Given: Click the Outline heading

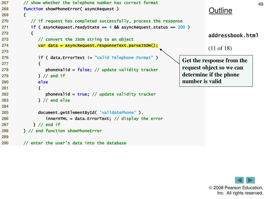Looking at the screenshot, I should click(220, 10).
